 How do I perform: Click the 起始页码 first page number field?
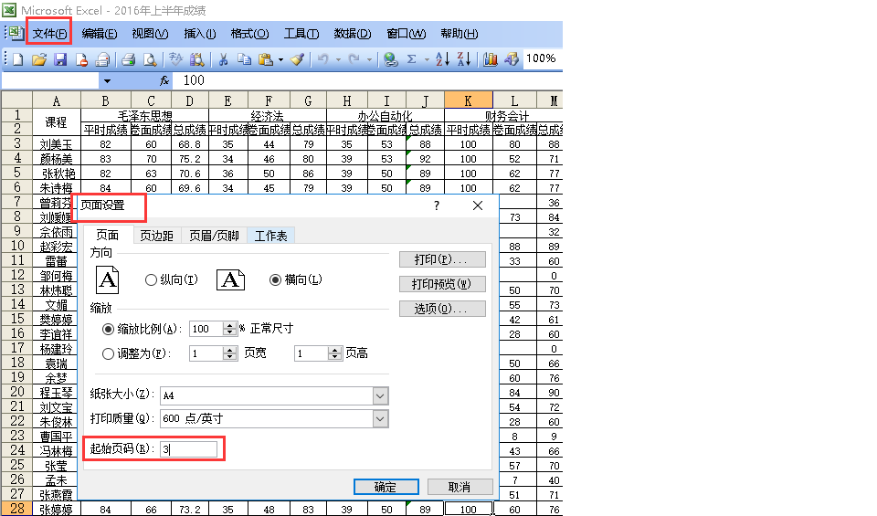point(190,449)
